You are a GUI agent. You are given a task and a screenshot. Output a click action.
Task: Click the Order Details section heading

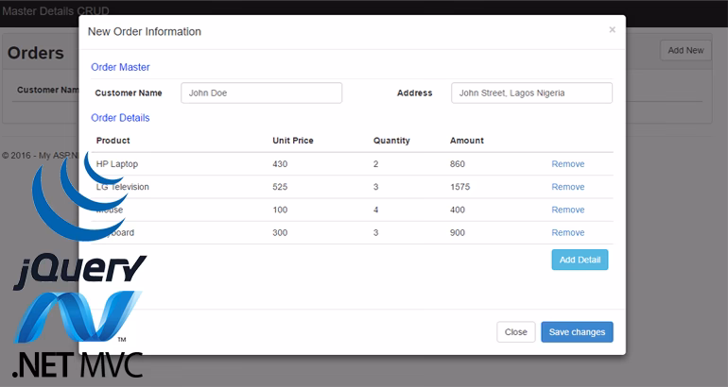(x=120, y=118)
